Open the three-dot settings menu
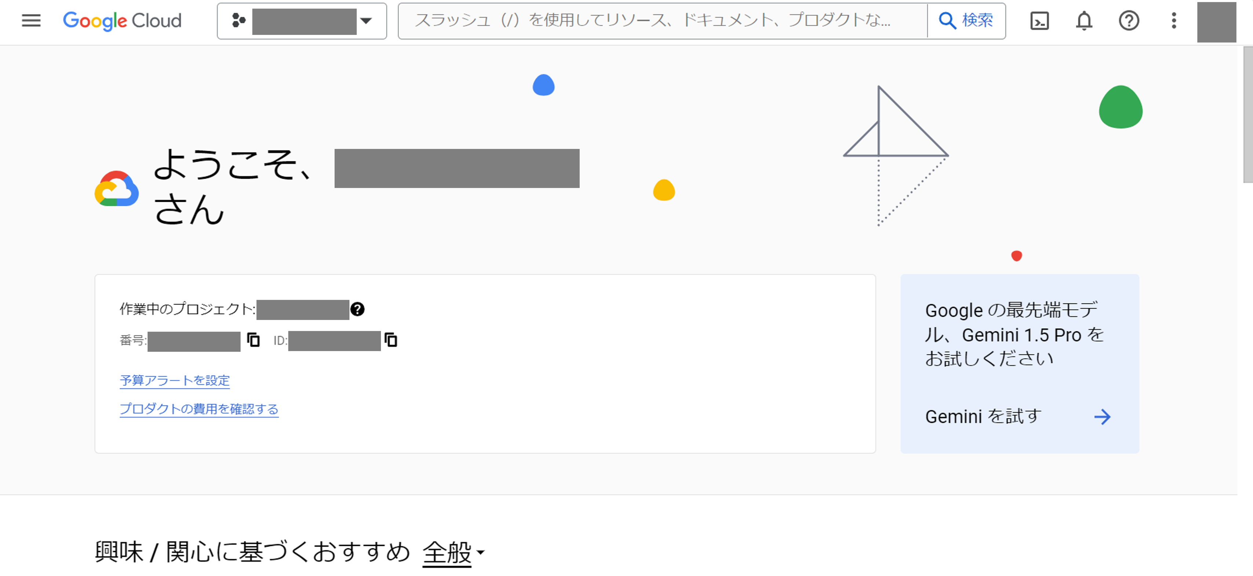Image resolution: width=1253 pixels, height=576 pixels. coord(1174,21)
